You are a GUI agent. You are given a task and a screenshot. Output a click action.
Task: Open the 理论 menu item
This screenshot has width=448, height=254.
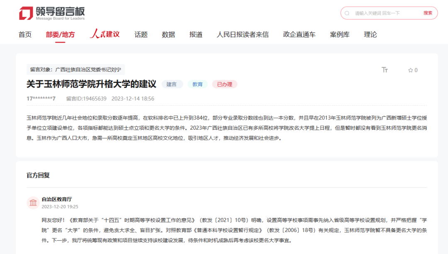point(370,34)
